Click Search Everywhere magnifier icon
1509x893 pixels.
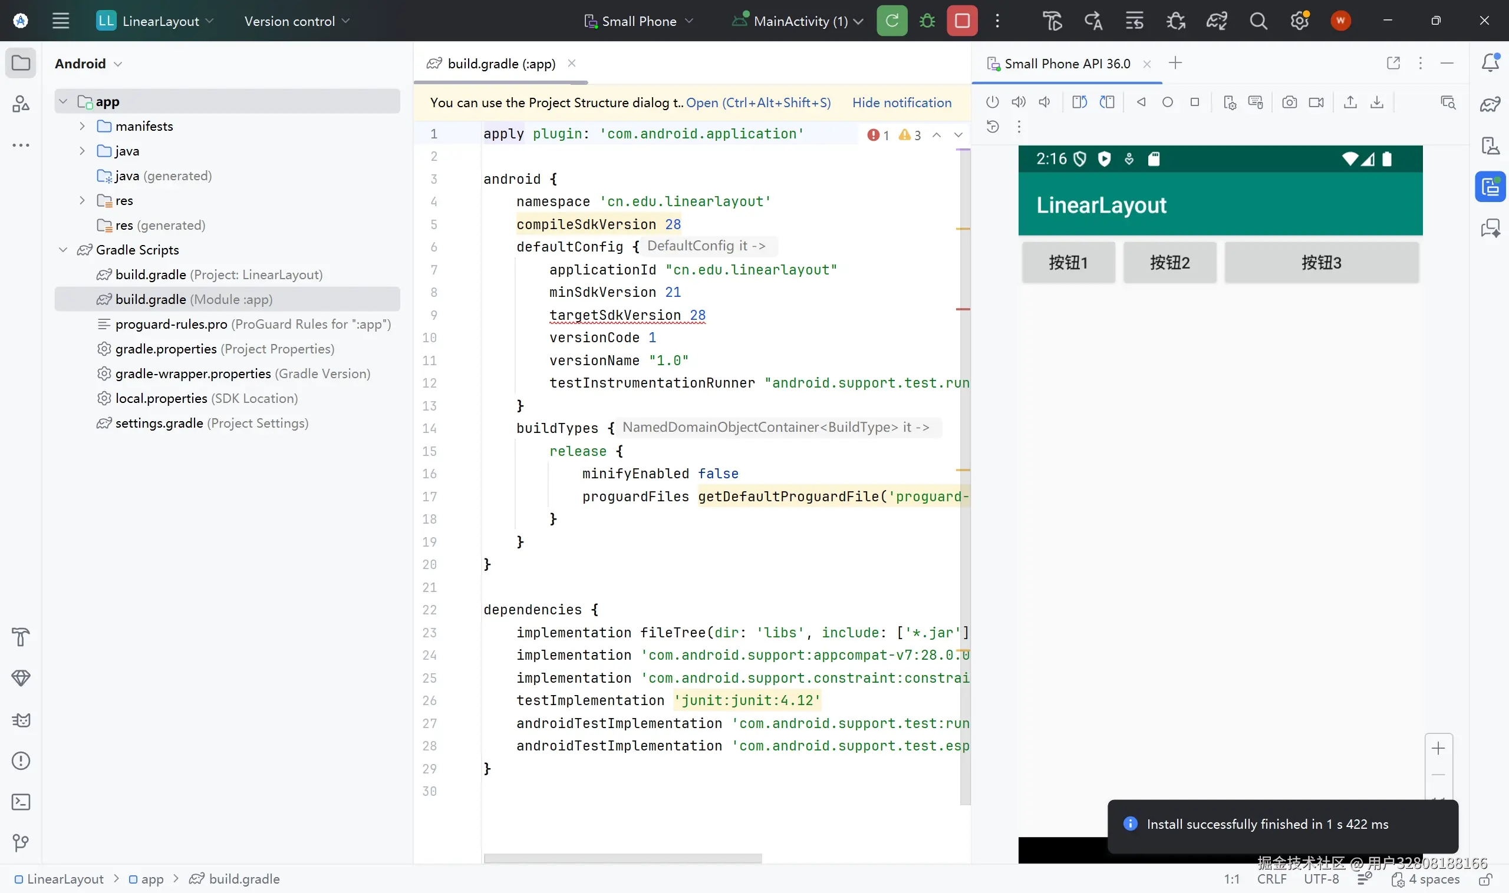coord(1258,21)
